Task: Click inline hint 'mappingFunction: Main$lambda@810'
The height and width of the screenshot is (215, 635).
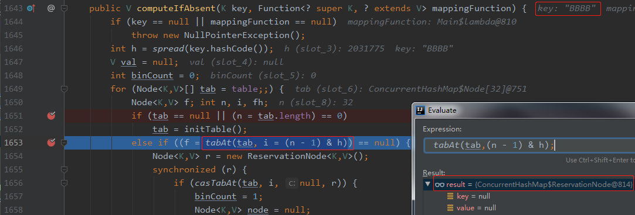Action: pyautogui.click(x=432, y=22)
